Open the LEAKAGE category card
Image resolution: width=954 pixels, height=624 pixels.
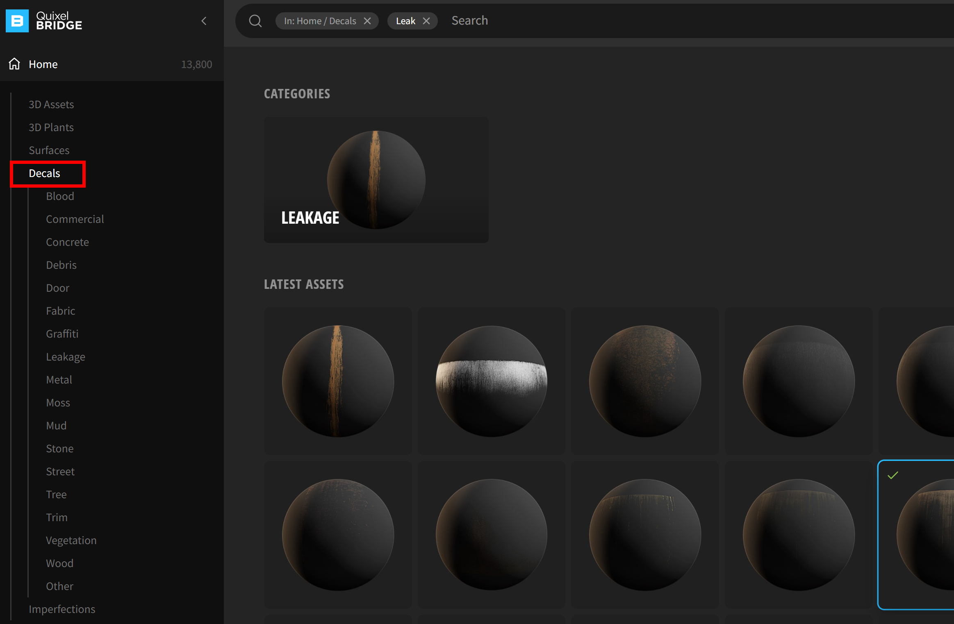[376, 180]
